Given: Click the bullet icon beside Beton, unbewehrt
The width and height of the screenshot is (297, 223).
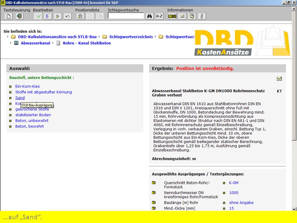Looking at the screenshot, I should [11, 121].
